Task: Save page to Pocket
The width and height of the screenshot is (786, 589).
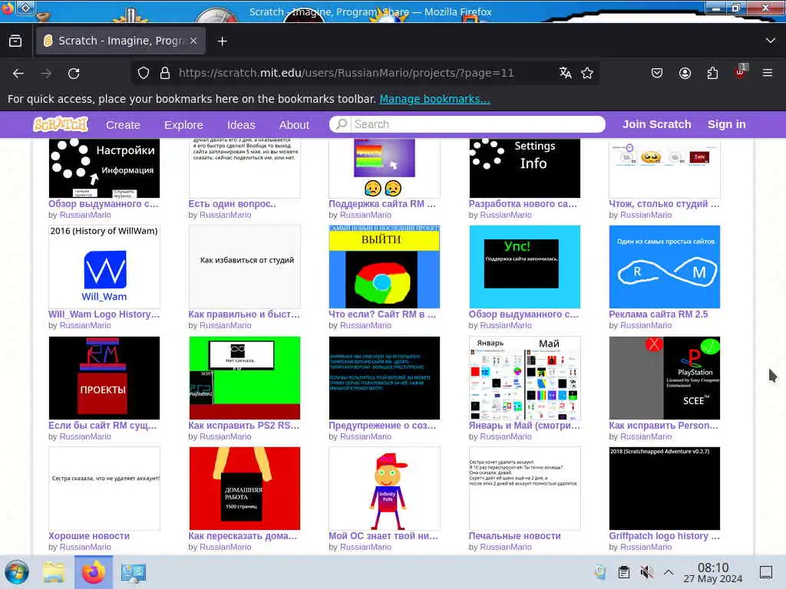Action: 657,73
